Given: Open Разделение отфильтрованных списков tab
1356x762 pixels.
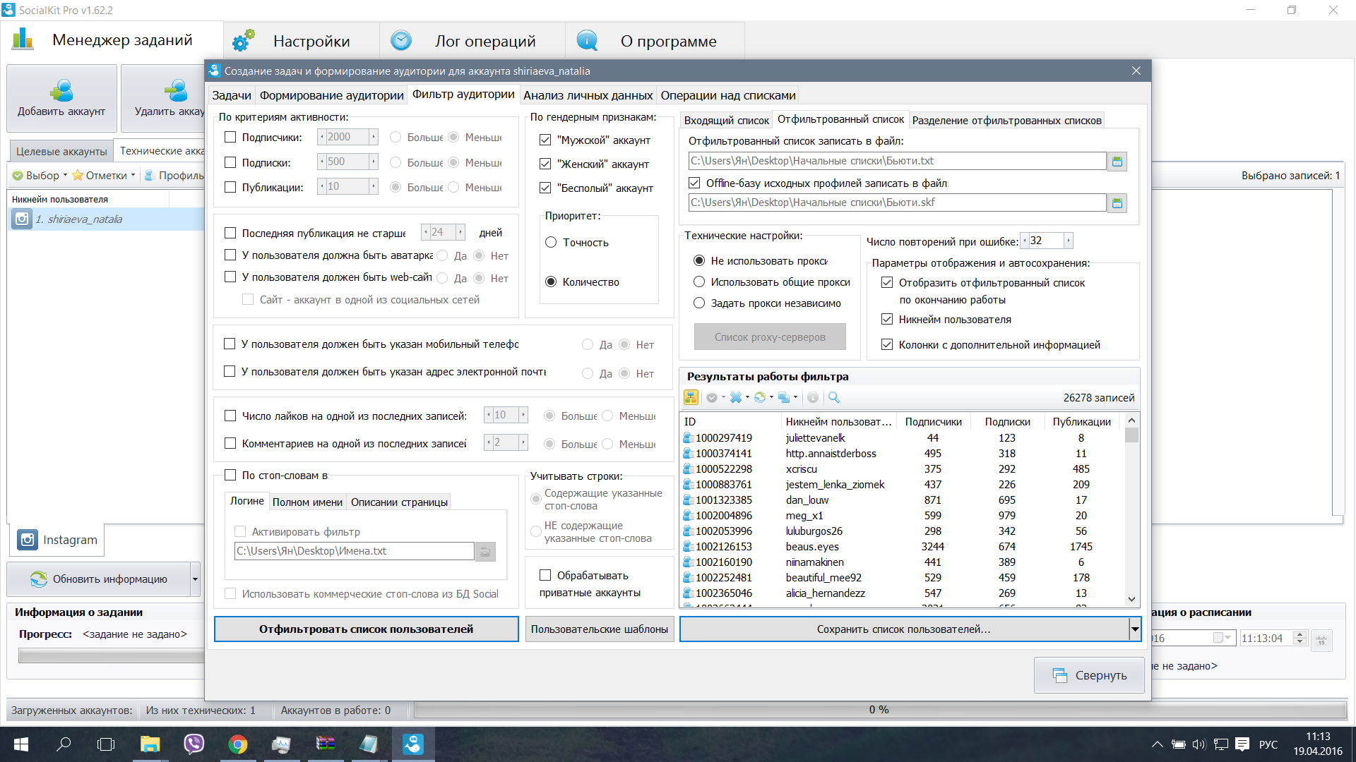Looking at the screenshot, I should [x=1006, y=121].
